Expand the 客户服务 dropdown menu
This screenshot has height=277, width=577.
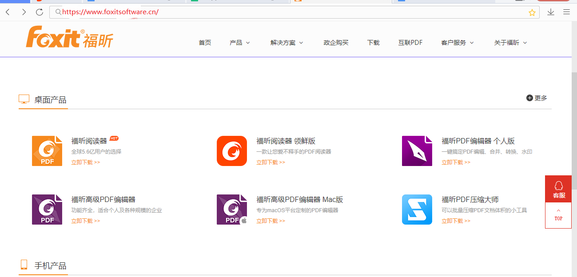[458, 43]
